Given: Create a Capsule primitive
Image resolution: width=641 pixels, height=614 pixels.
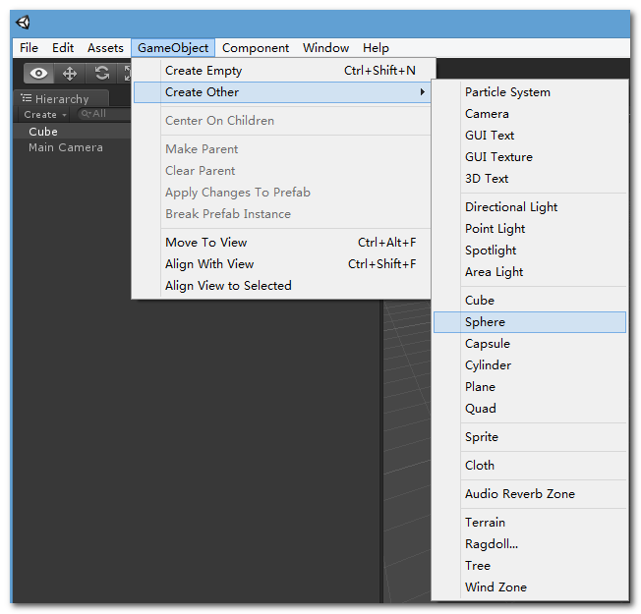Looking at the screenshot, I should pos(530,344).
